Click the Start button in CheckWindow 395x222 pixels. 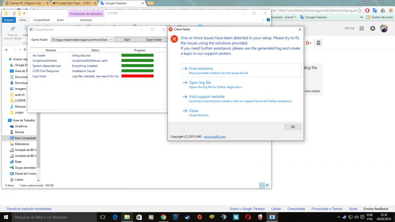tap(127, 39)
